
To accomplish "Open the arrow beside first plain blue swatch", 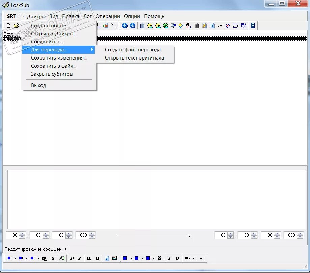I will [131, 258].
